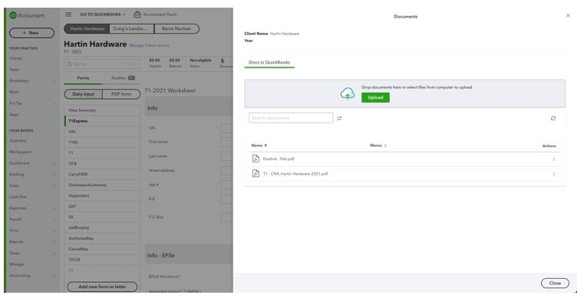
Task: Click the cloud upload icon
Action: coord(347,93)
